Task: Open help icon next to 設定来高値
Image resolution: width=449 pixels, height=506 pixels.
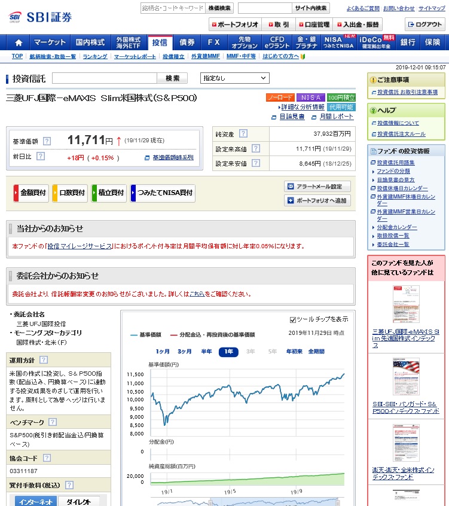Action: [255, 148]
